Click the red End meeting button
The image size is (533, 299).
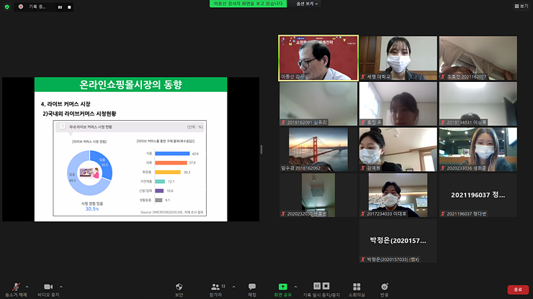(x=518, y=290)
